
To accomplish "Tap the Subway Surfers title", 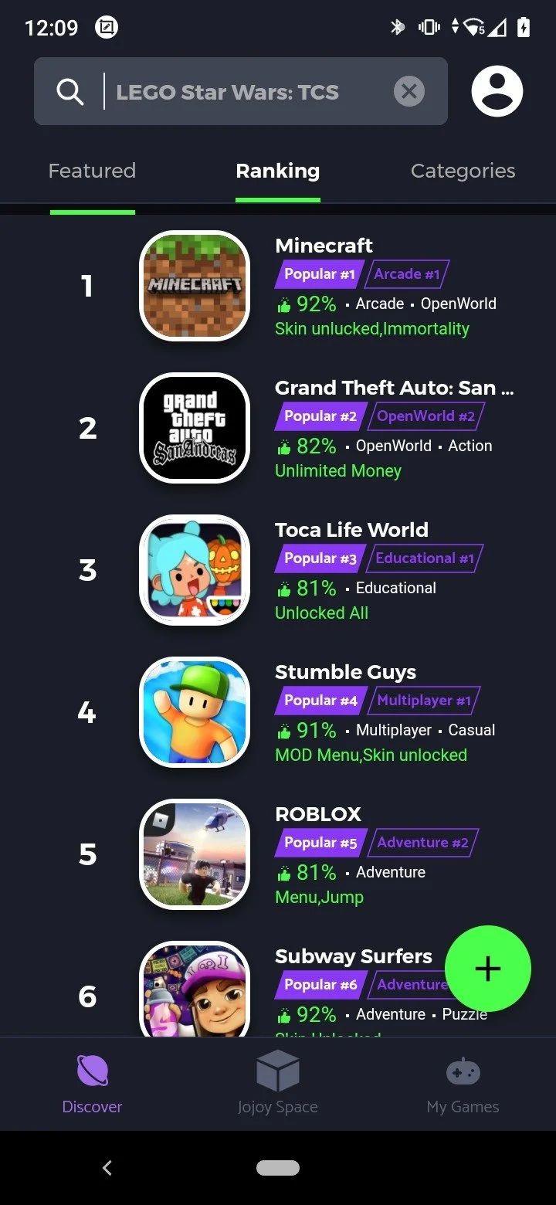I will pos(354,956).
